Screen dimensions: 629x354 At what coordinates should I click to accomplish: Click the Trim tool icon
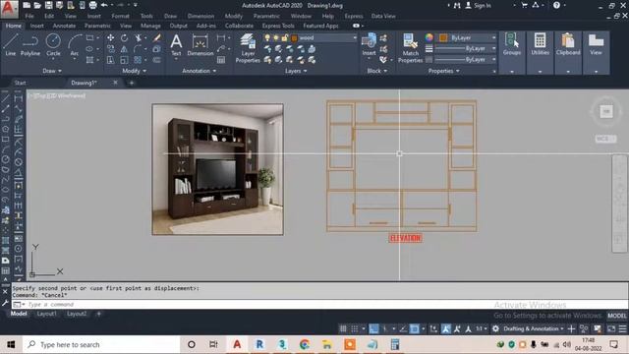tap(139, 37)
